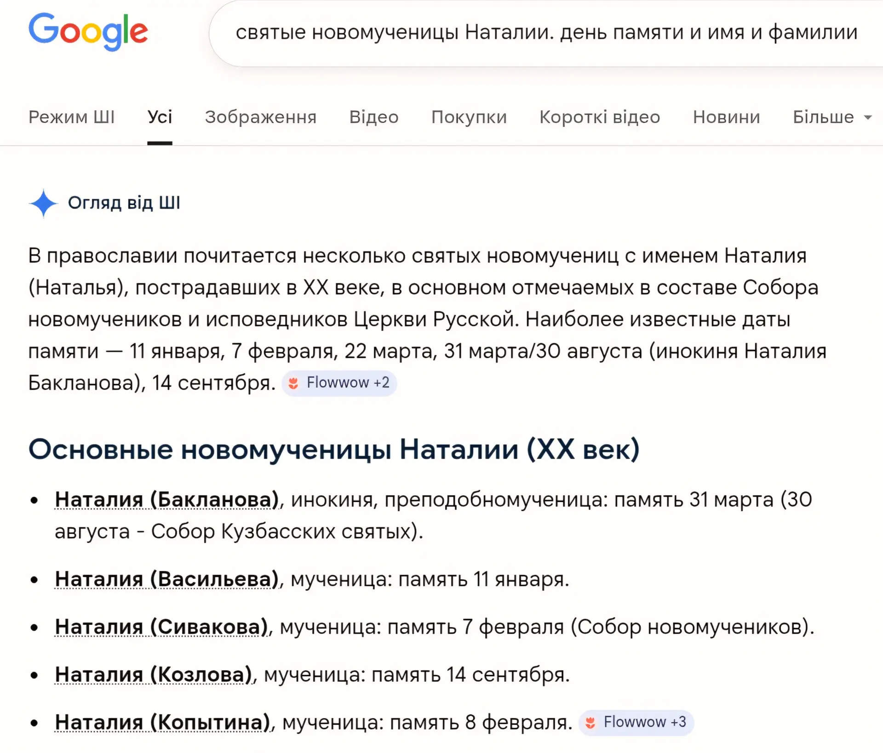Click the Google logo
The height and width of the screenshot is (753, 883).
click(88, 31)
